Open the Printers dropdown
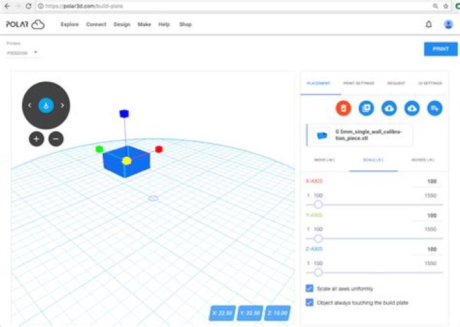Screen dimensions: 460x327 pos(23,53)
